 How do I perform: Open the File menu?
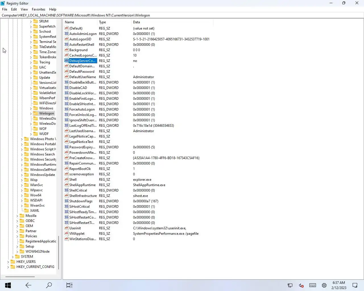tap(5, 9)
